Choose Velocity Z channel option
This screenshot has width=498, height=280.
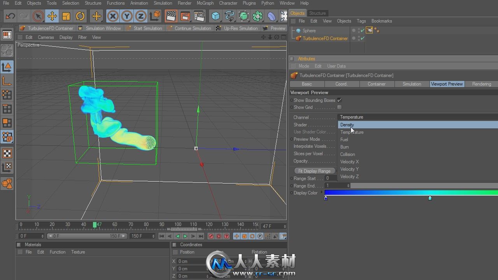(x=417, y=177)
